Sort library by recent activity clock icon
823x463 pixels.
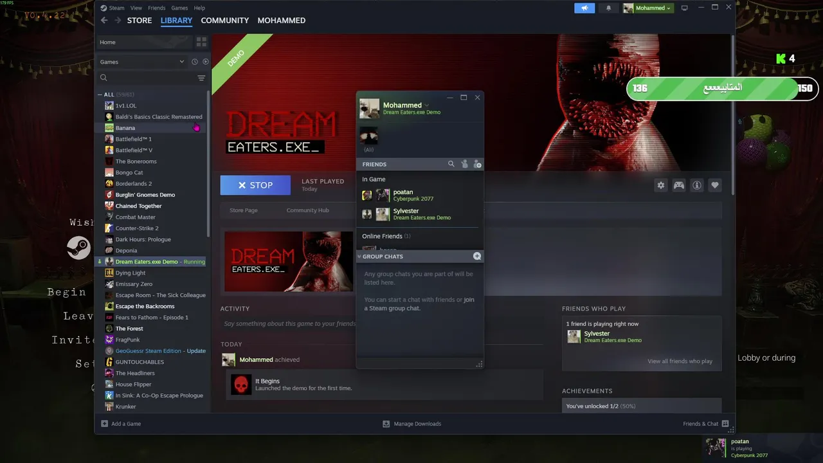[194, 62]
